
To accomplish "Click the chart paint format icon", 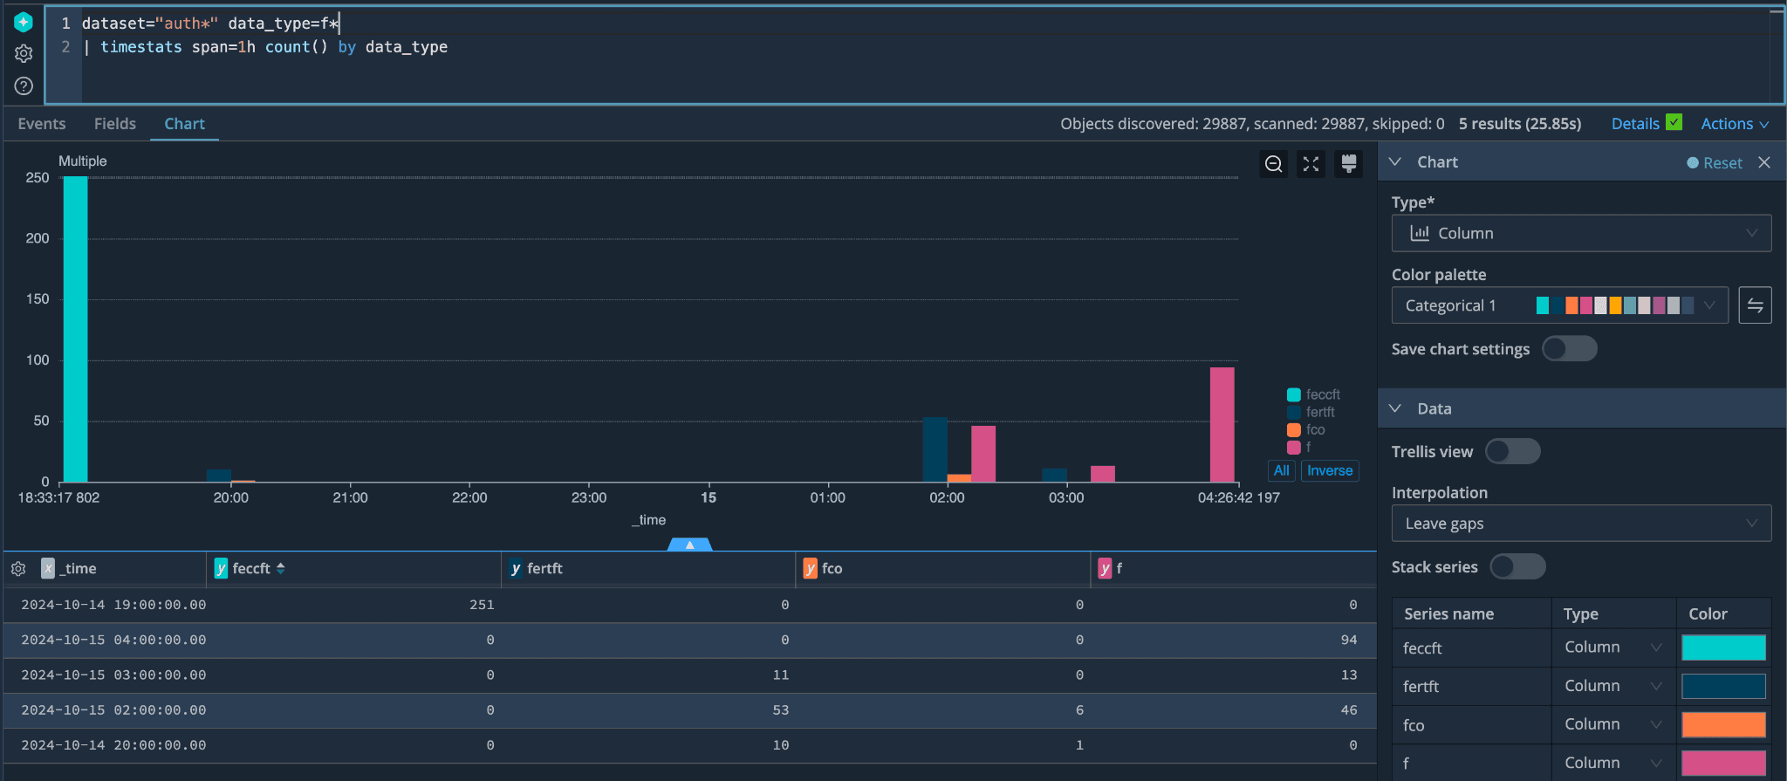I will pos(1348,164).
